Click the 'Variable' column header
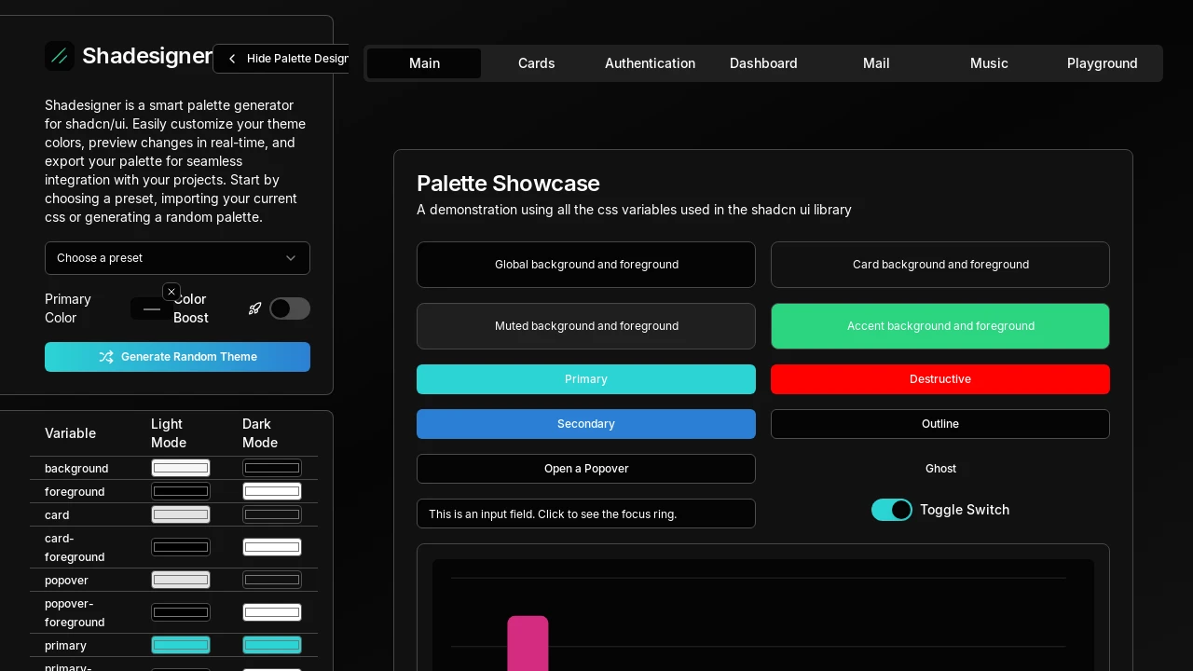The height and width of the screenshot is (671, 1193). coord(71,433)
